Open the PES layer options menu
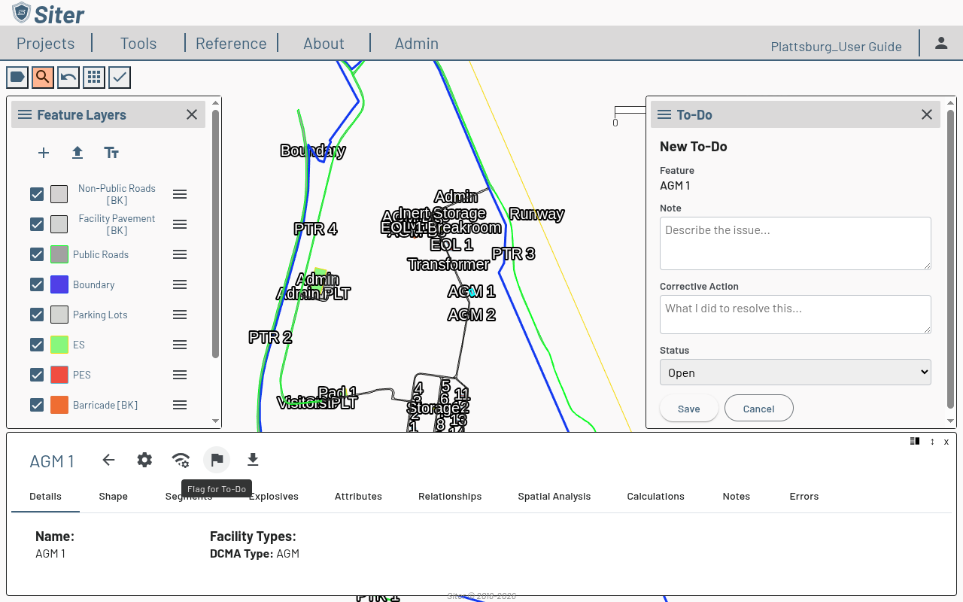 (x=180, y=375)
